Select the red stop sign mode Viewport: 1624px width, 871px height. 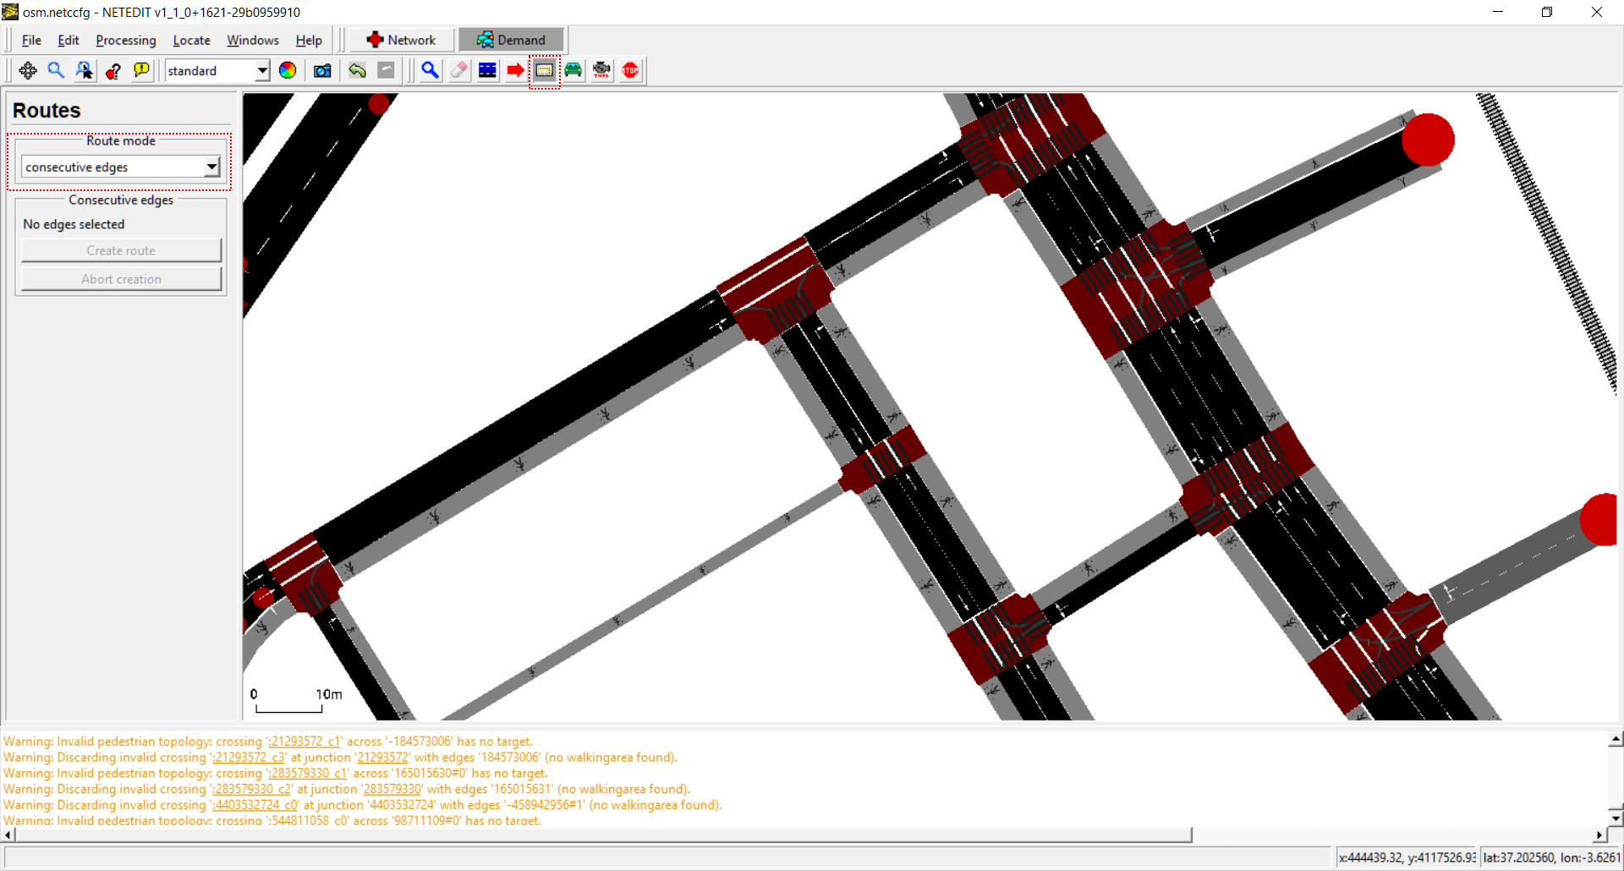pos(630,71)
